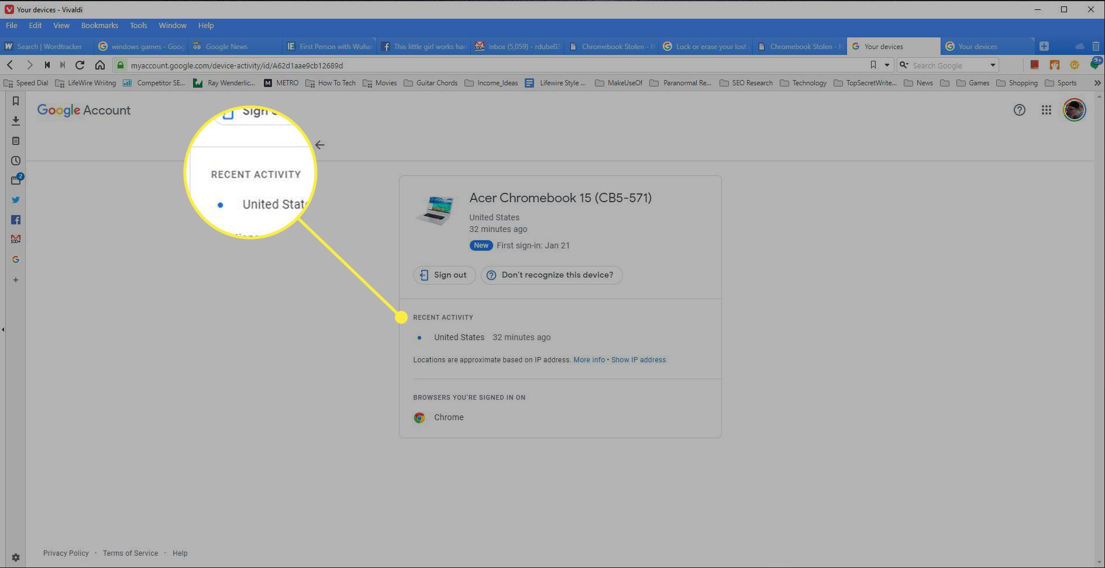This screenshot has width=1105, height=568.
Task: Open the Technology bookmark folder
Action: [803, 83]
